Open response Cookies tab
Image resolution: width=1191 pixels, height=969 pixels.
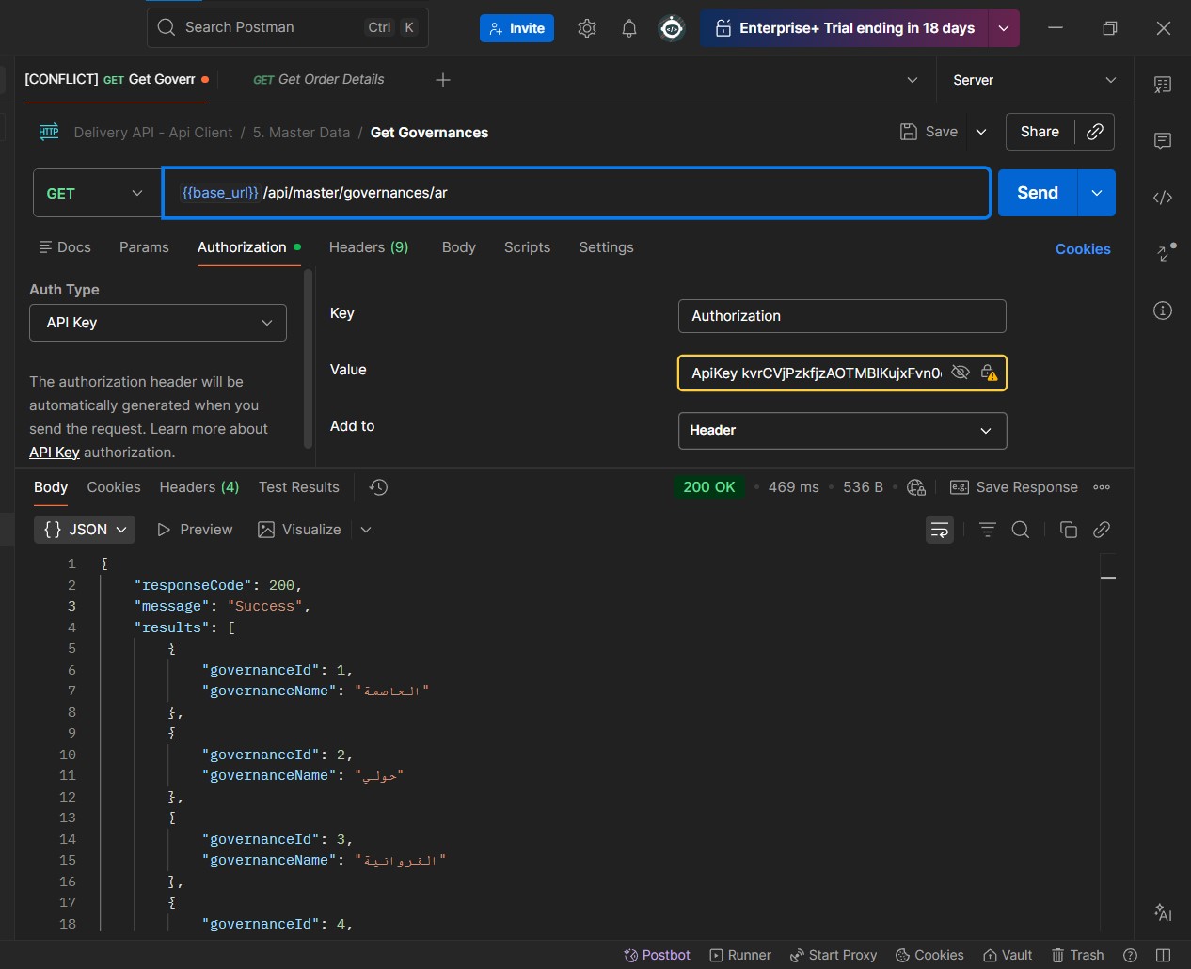[114, 487]
